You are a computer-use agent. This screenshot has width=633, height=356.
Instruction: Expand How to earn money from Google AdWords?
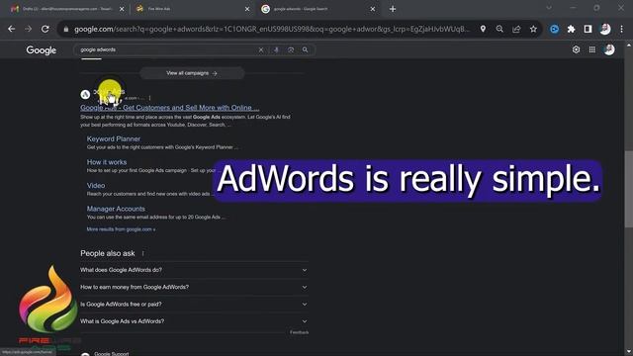pyautogui.click(x=194, y=287)
